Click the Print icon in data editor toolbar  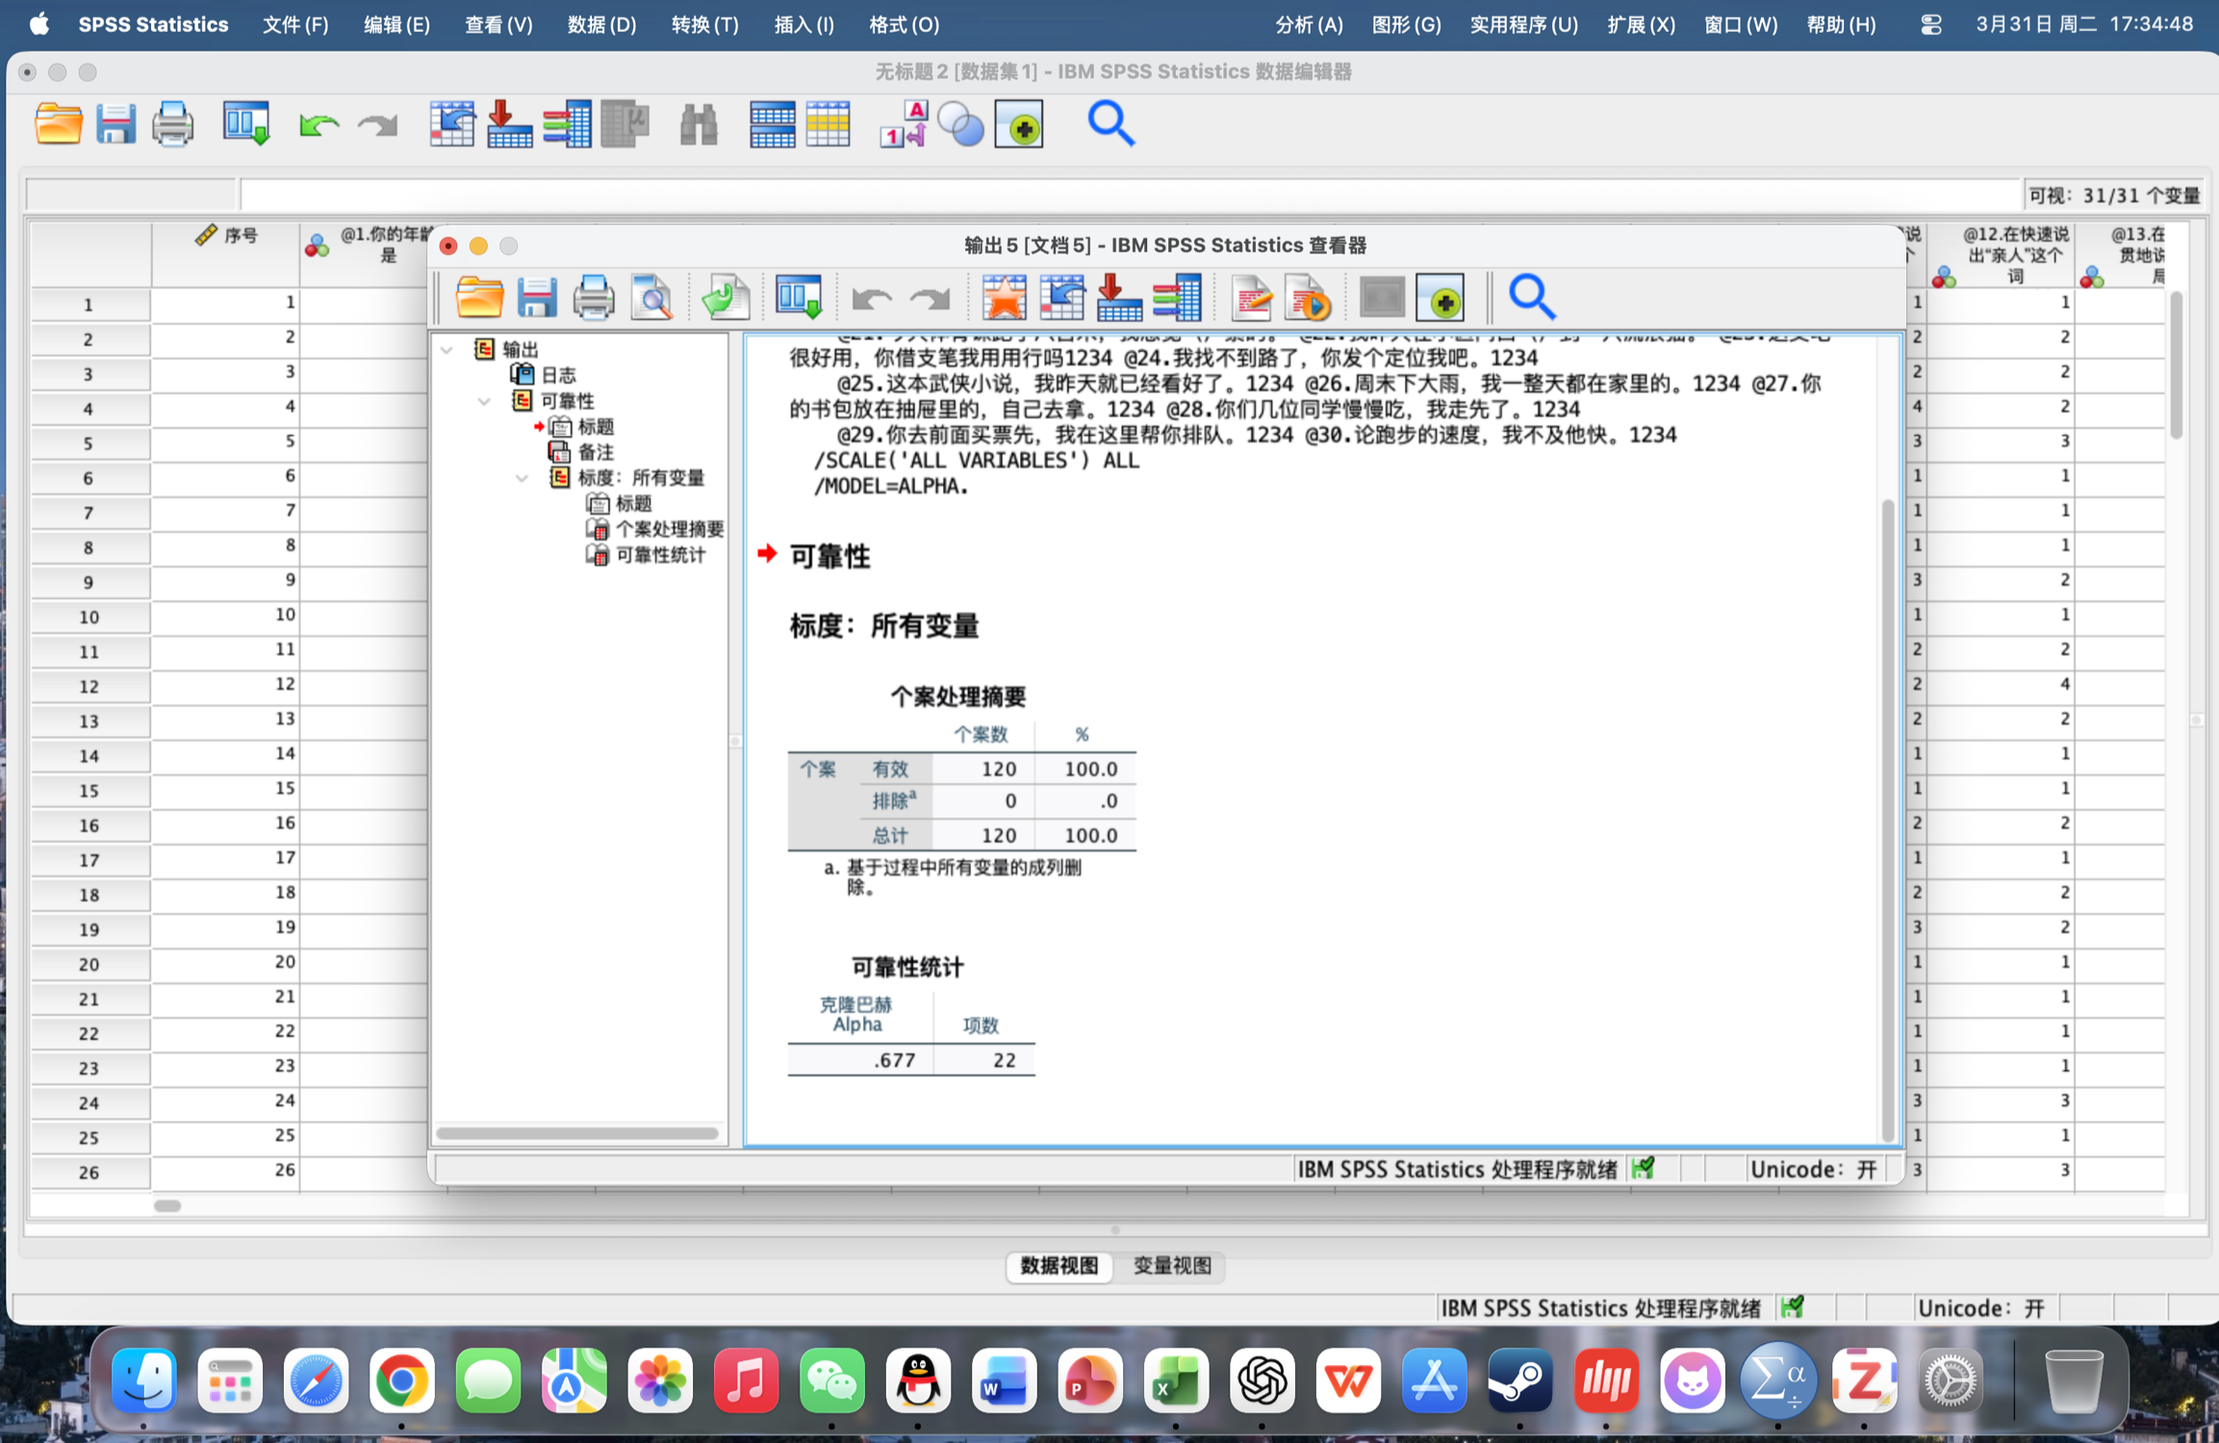coord(173,125)
